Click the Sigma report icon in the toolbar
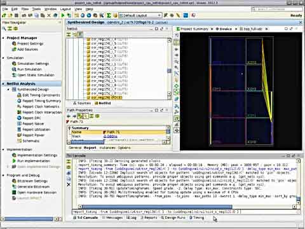 pyautogui.click(x=109, y=15)
